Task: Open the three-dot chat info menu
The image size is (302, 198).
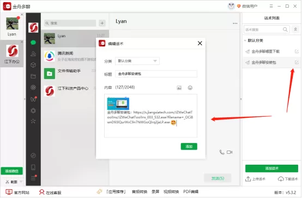Action: point(235,23)
